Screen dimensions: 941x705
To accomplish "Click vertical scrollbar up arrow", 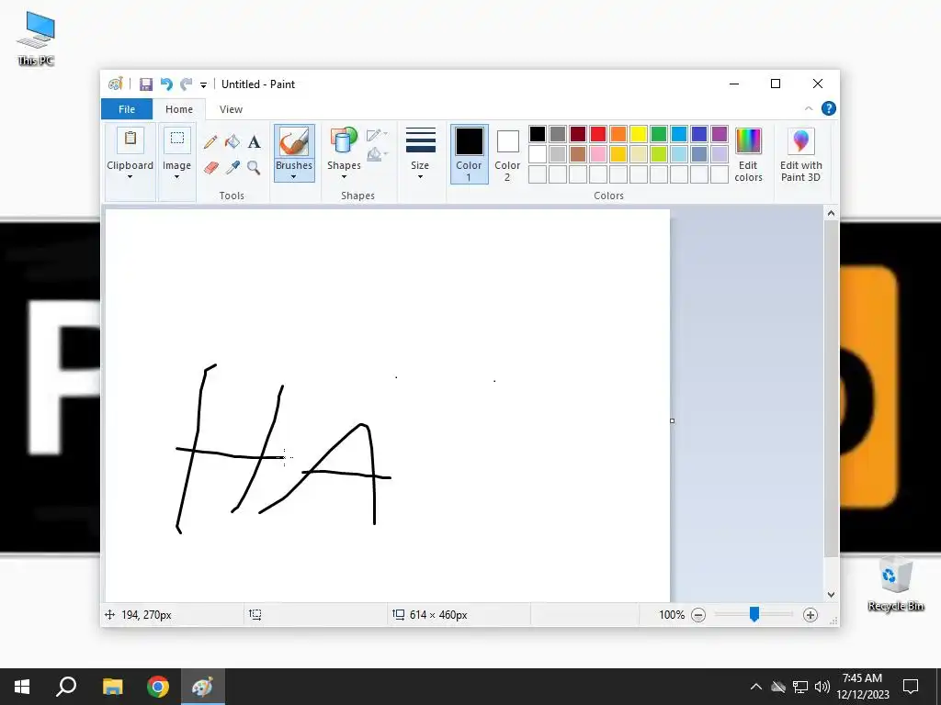I will point(831,213).
